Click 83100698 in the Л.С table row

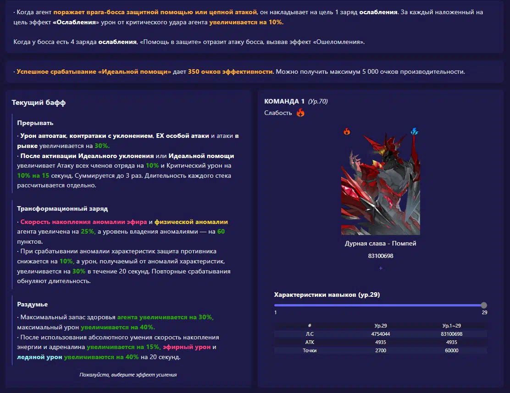(451, 334)
